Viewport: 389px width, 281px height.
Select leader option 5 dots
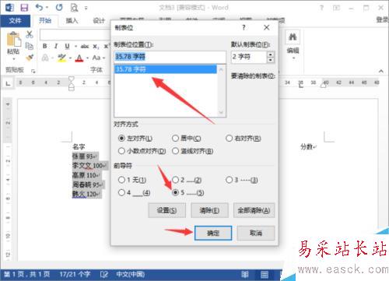pos(175,192)
